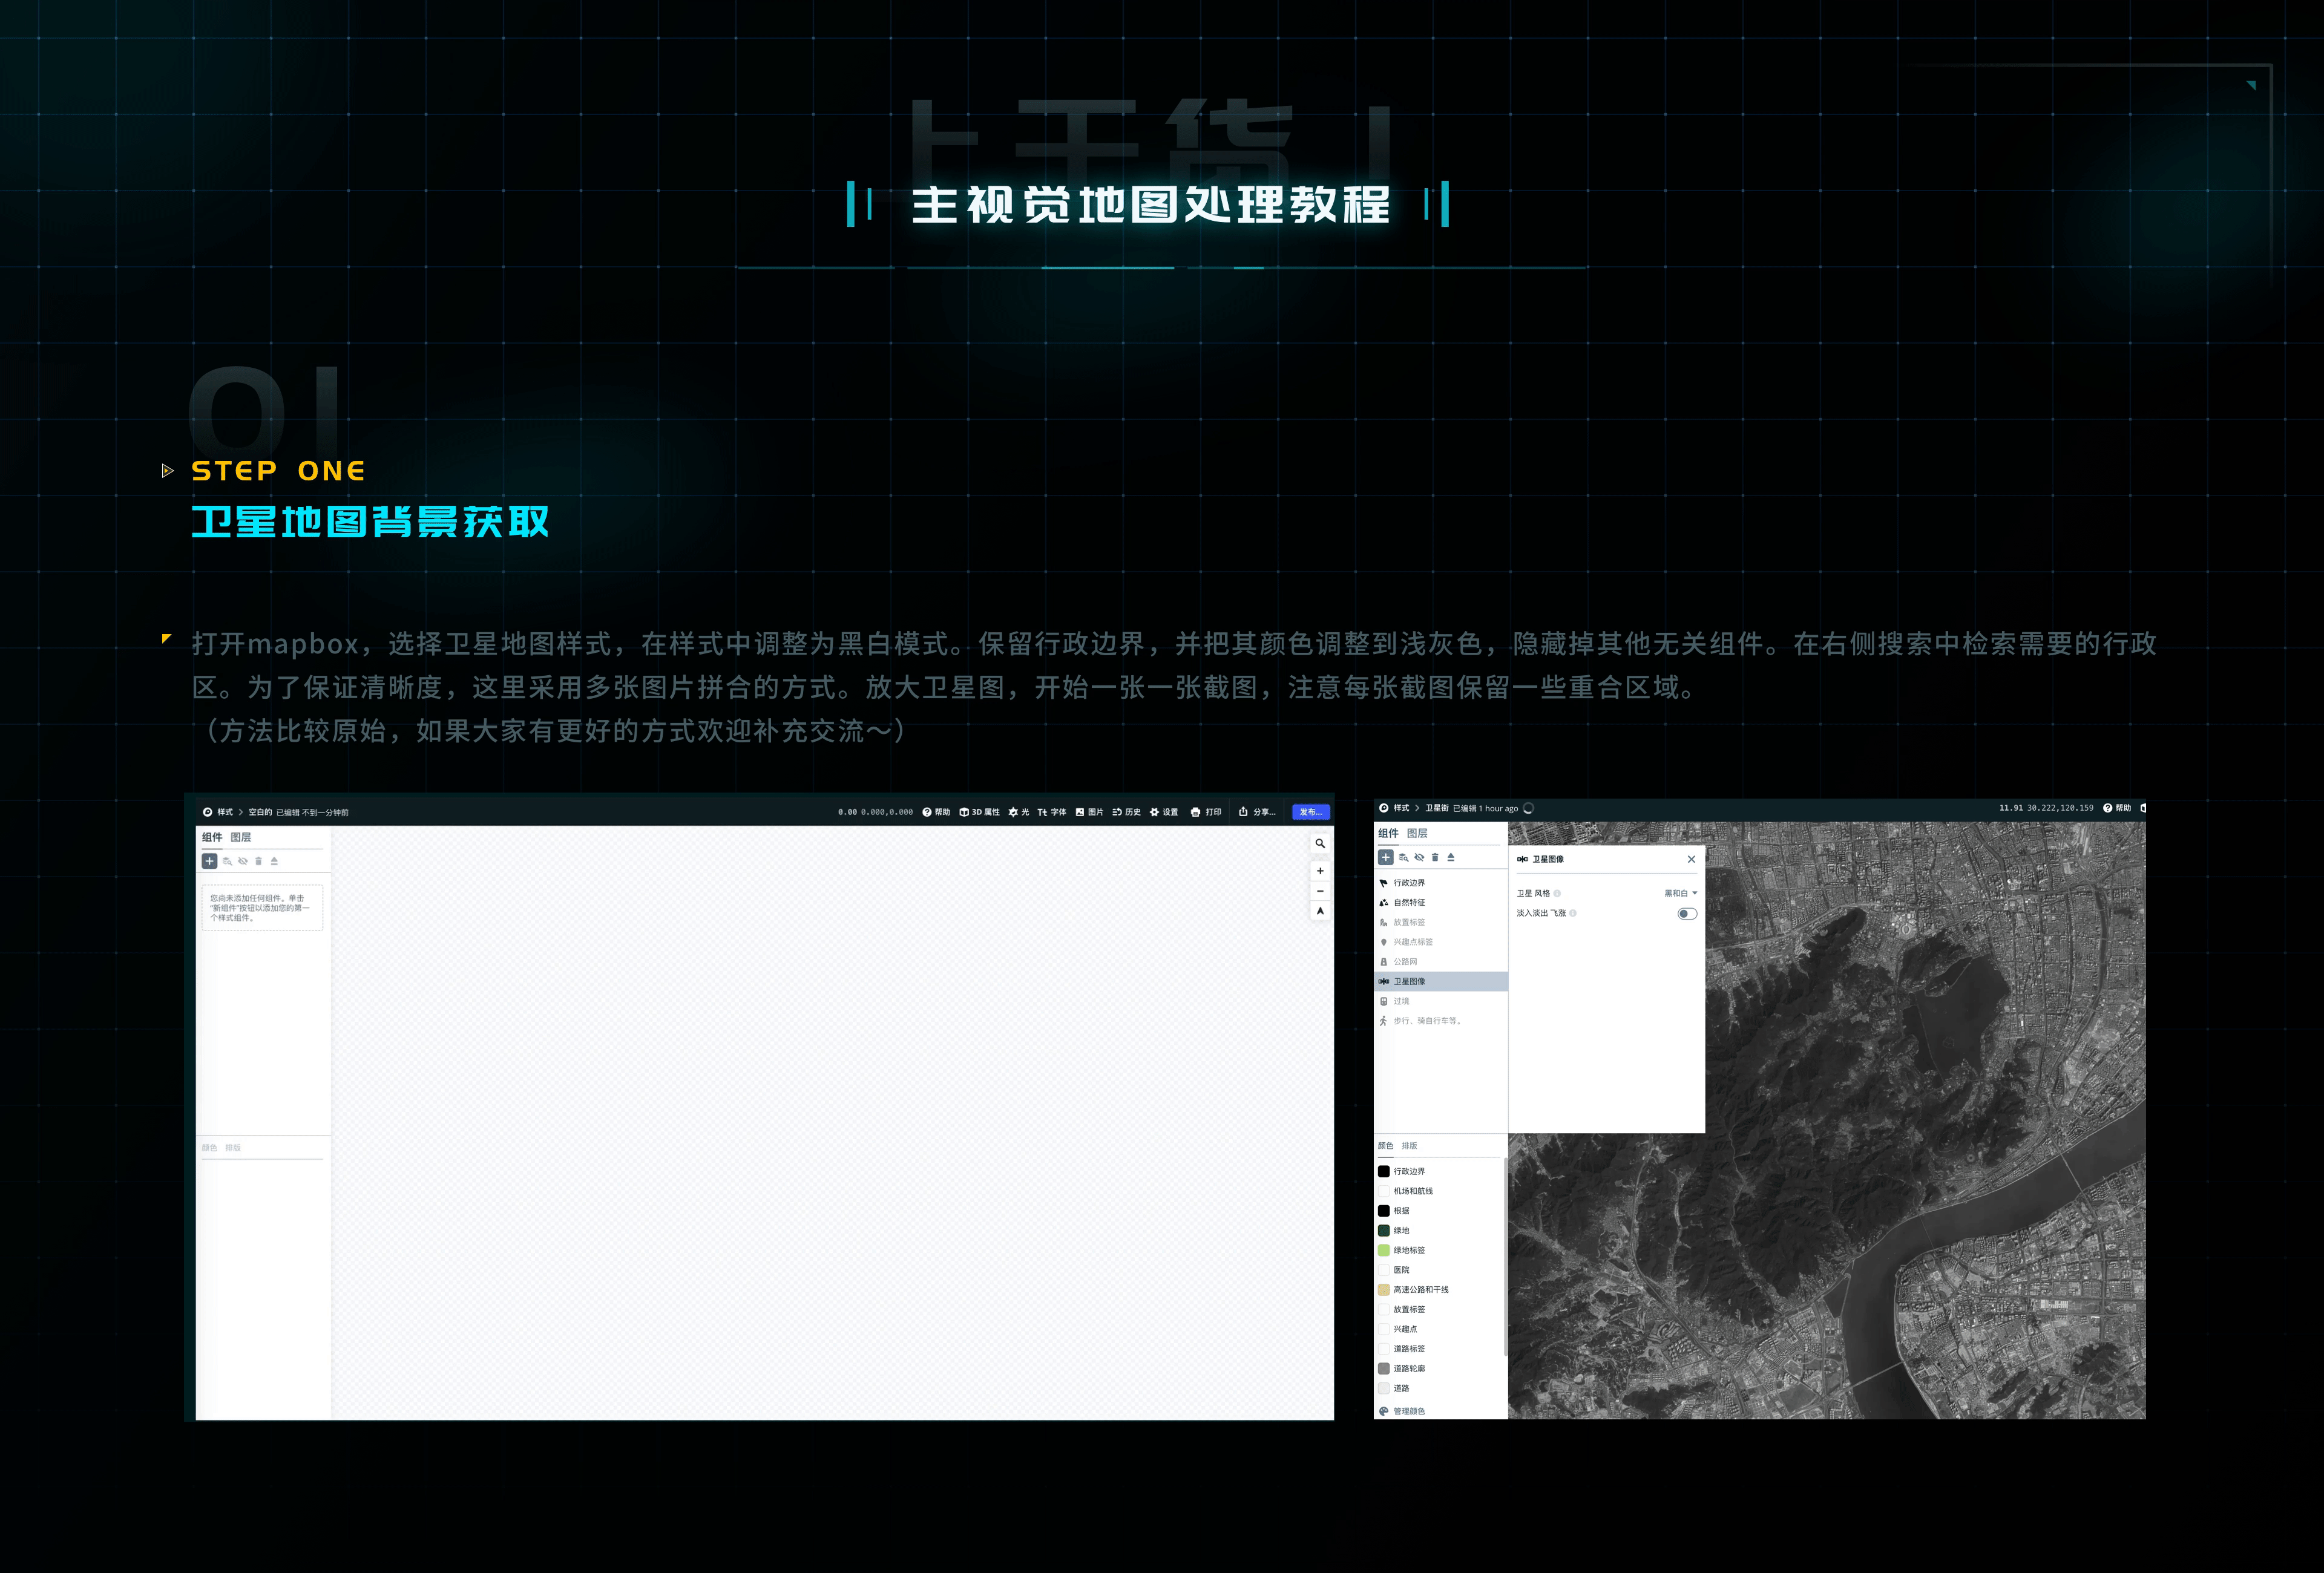Click the map search magnifier icon

click(1320, 843)
